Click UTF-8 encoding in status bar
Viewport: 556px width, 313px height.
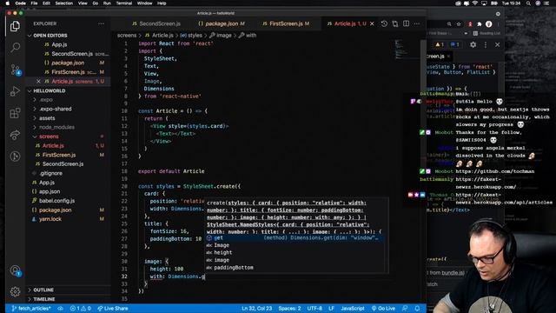[x=314, y=309]
